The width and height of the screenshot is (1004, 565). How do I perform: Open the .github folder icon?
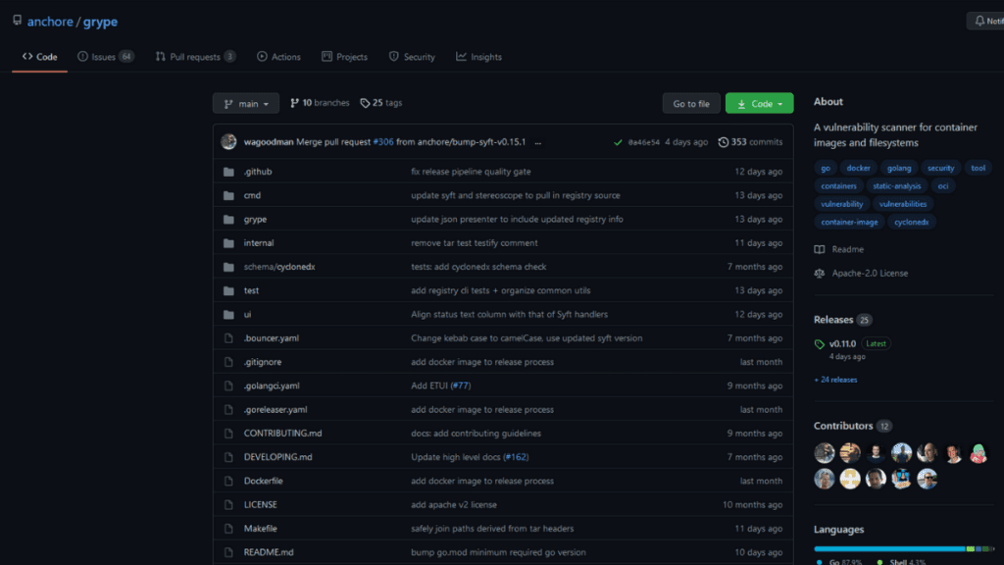[228, 172]
